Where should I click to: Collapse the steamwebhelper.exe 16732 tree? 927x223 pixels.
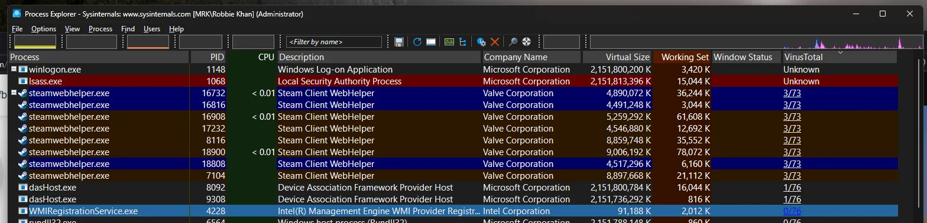click(14, 93)
